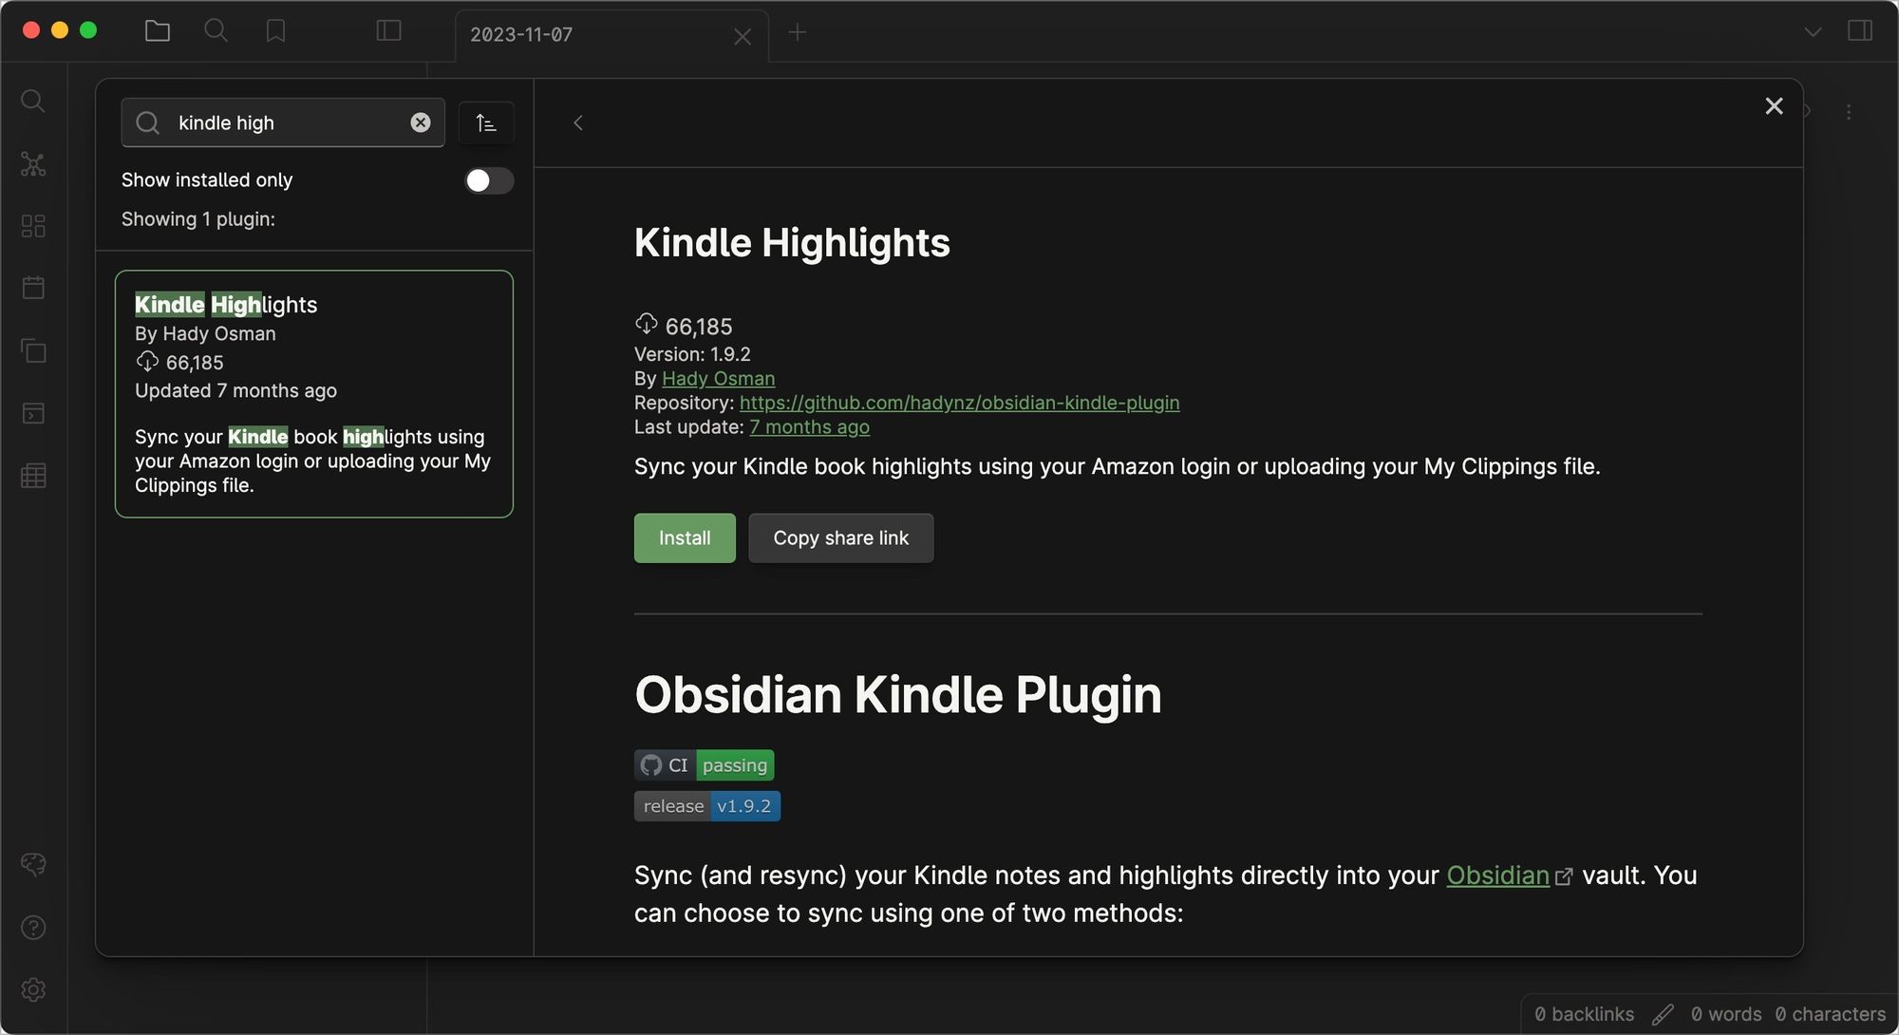The image size is (1899, 1035).
Task: Click the Copy share link button
Action: pyautogui.click(x=841, y=537)
